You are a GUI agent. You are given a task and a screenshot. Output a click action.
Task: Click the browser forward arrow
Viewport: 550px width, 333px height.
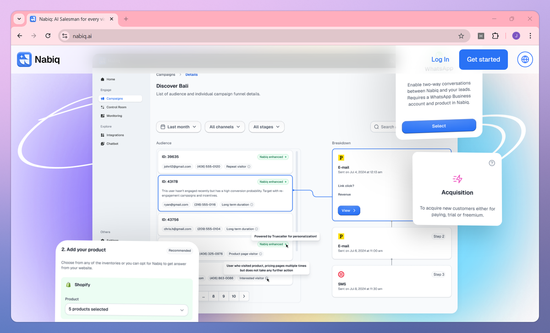(33, 36)
